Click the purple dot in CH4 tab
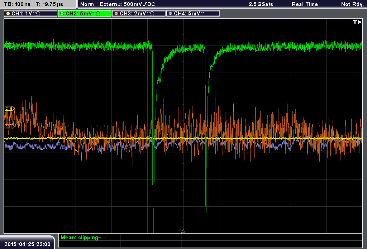 click(170, 14)
